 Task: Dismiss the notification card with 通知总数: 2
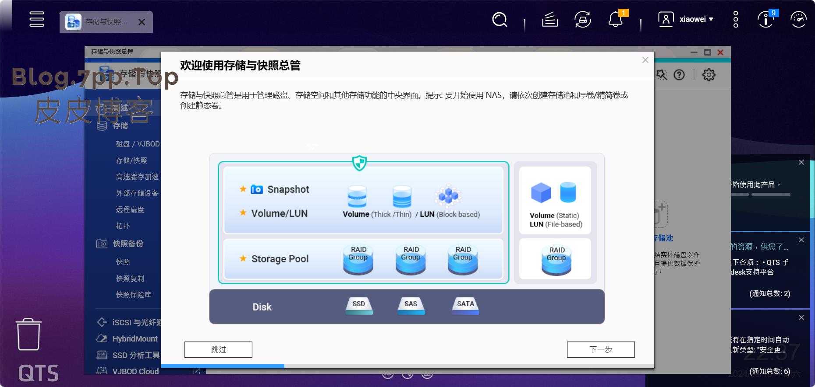pyautogui.click(x=801, y=240)
